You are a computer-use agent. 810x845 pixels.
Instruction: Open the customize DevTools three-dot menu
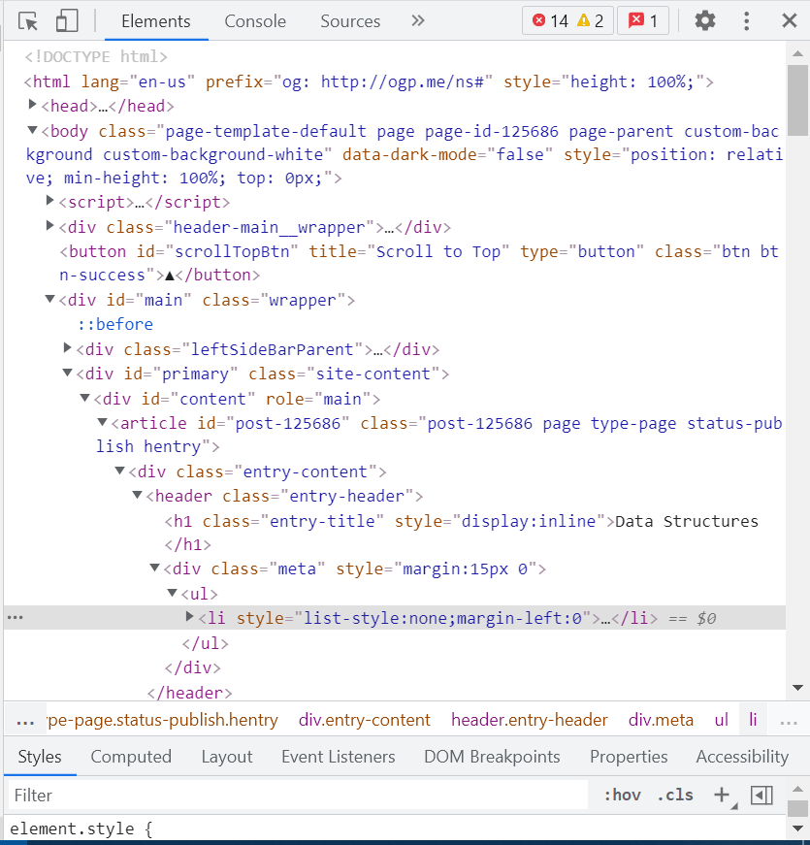click(747, 20)
